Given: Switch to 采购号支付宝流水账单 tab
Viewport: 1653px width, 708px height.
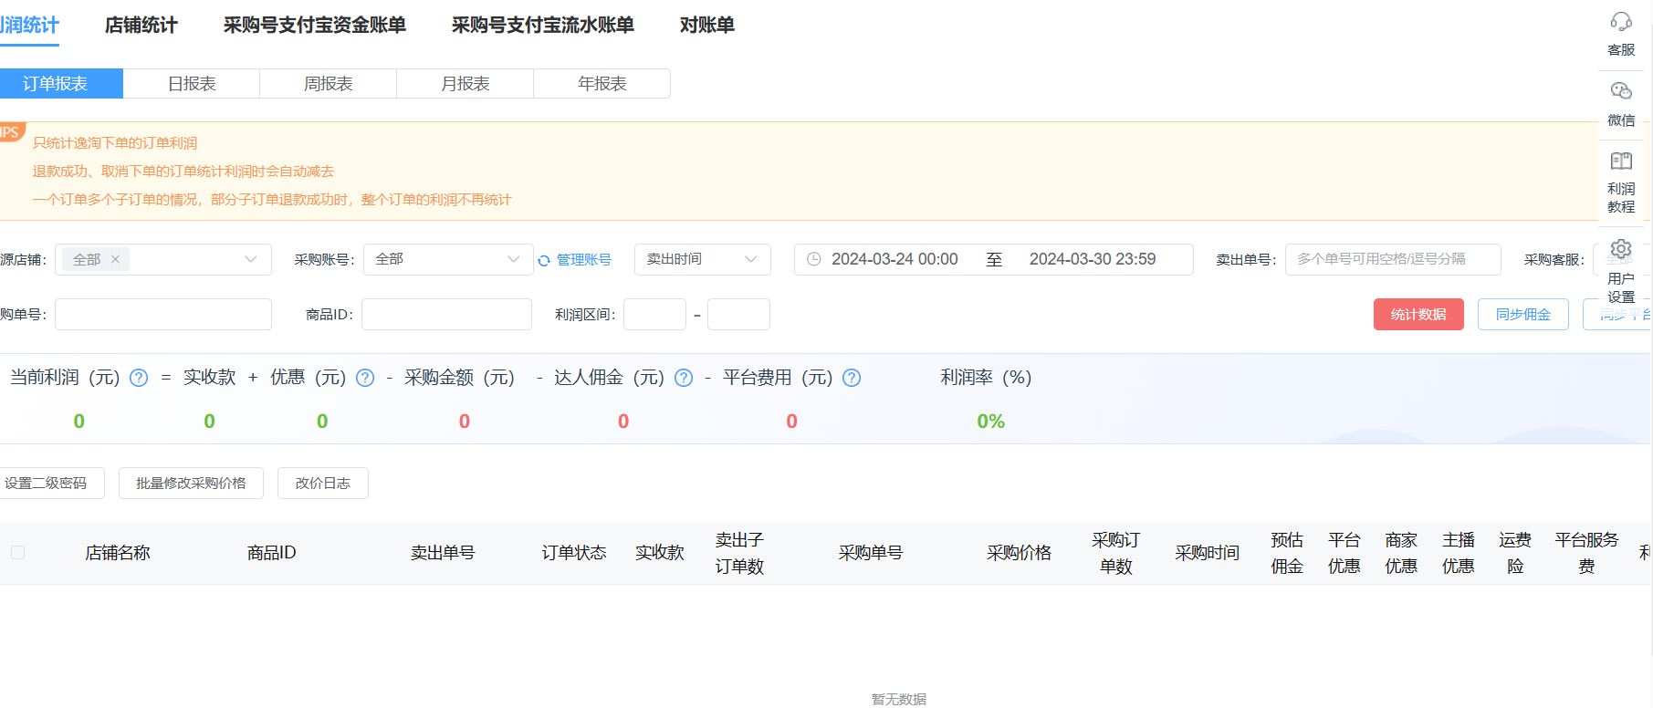Looking at the screenshot, I should pyautogui.click(x=542, y=25).
